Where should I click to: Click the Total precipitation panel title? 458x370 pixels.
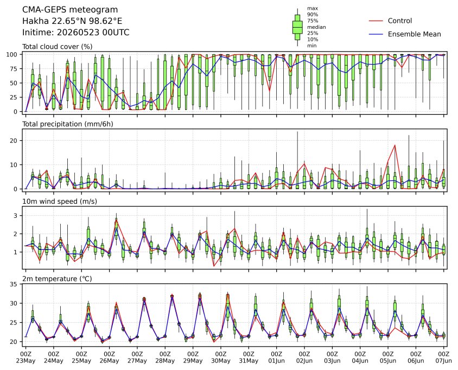click(x=68, y=124)
